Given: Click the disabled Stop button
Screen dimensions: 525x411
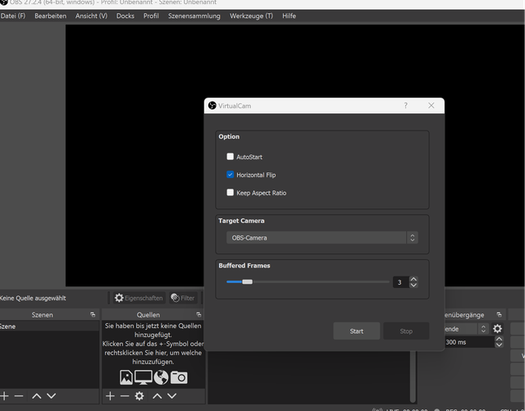Looking at the screenshot, I should click(406, 331).
